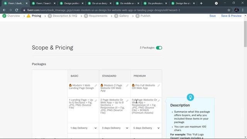
Task: Edit 'Pro Full Website OR Web App' title
Action: coord(144,86)
